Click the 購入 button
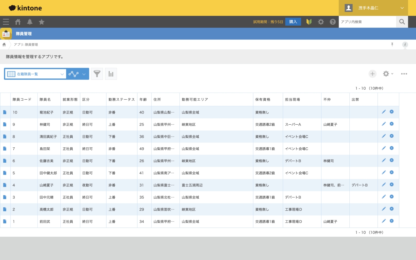The image size is (416, 260). 293,22
